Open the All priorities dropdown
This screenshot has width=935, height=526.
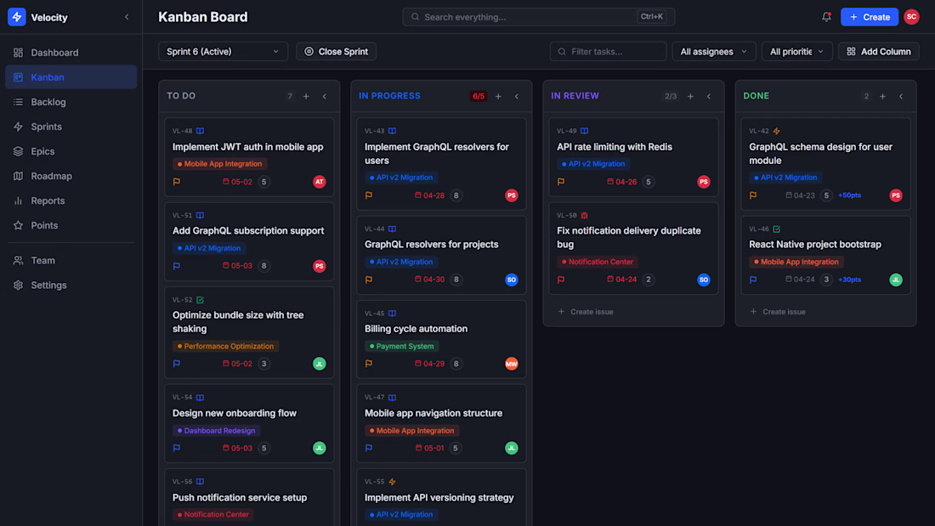796,51
